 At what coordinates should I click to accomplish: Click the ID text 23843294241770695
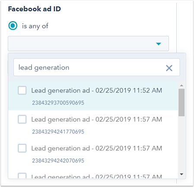58,132
